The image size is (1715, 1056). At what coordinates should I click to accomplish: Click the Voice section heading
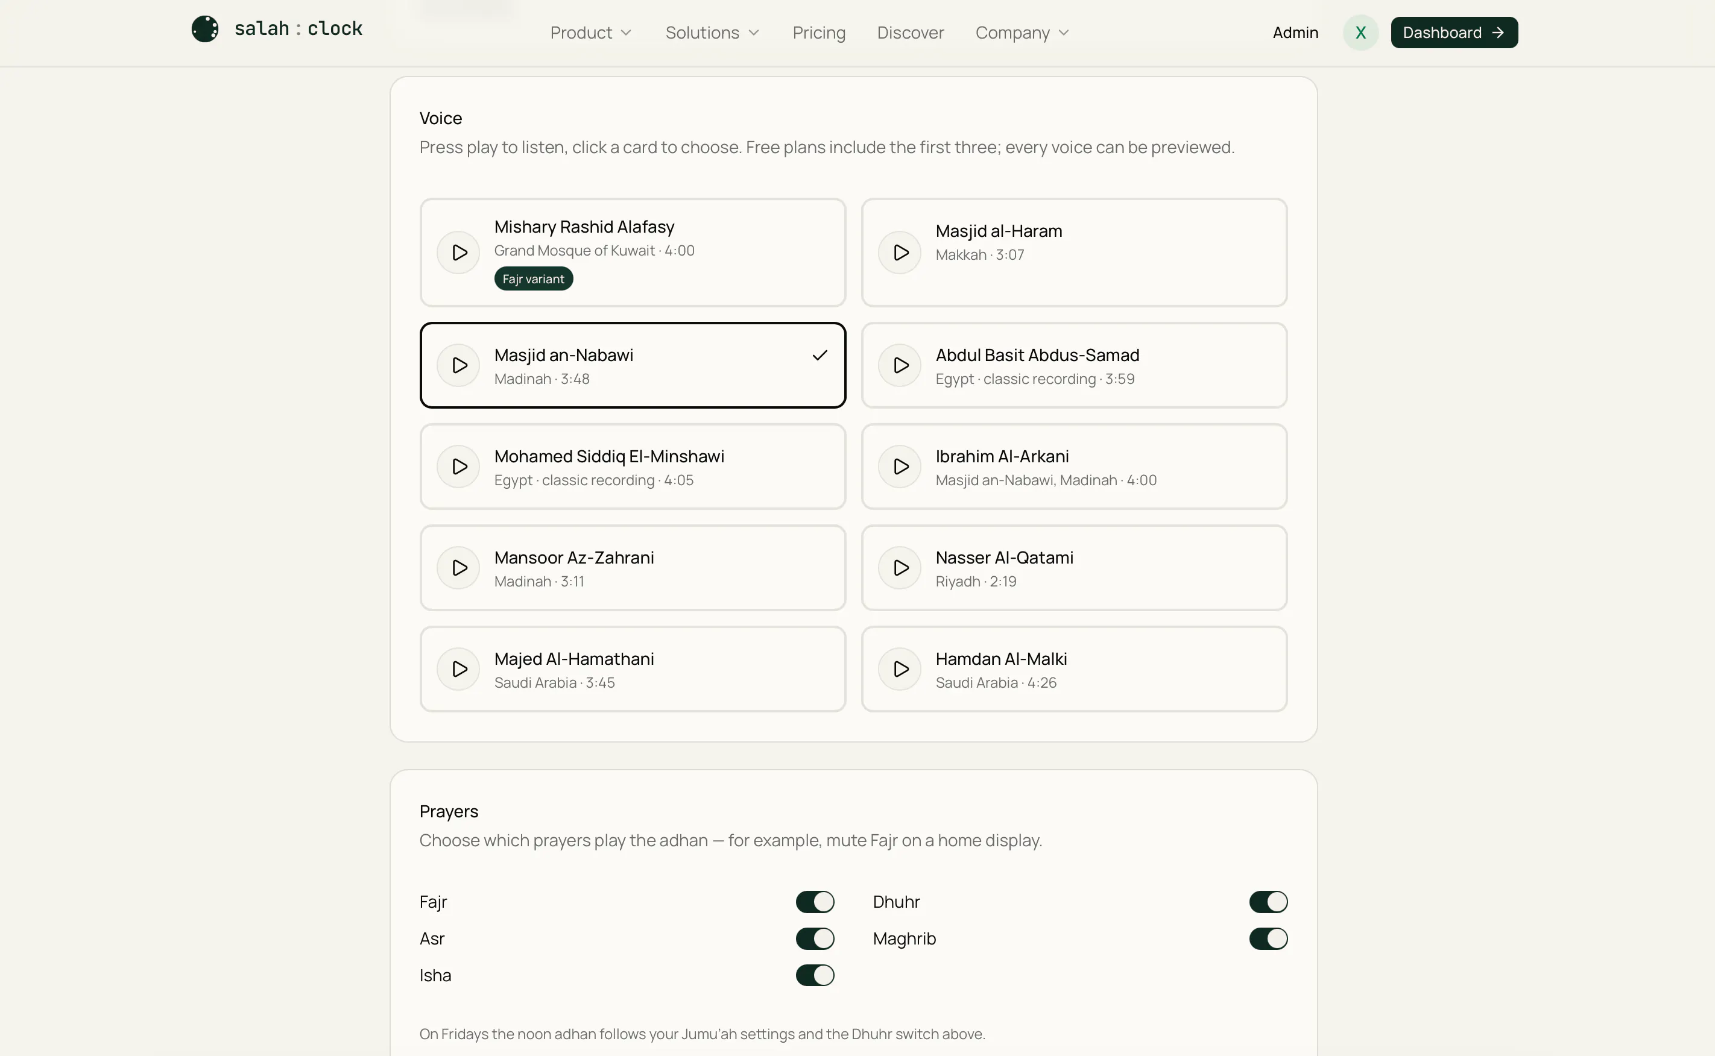coord(440,118)
